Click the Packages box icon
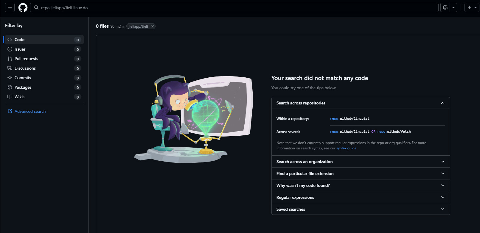This screenshot has width=480, height=233. click(10, 87)
